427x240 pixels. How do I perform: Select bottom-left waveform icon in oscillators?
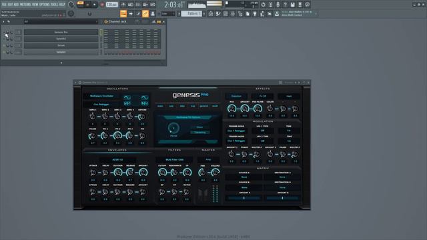[127, 104]
